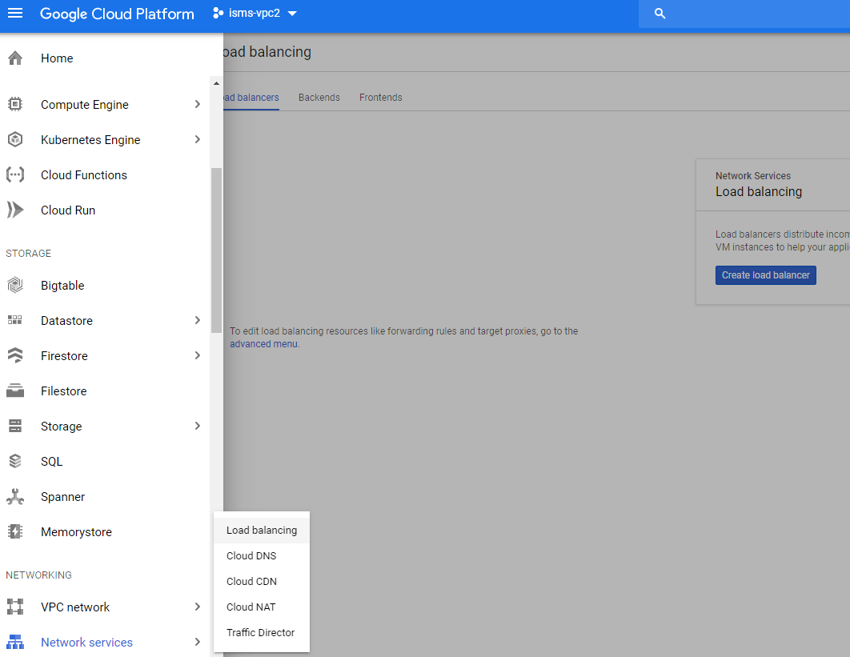
Task: Open the hamburger navigation menu
Action: coord(15,13)
